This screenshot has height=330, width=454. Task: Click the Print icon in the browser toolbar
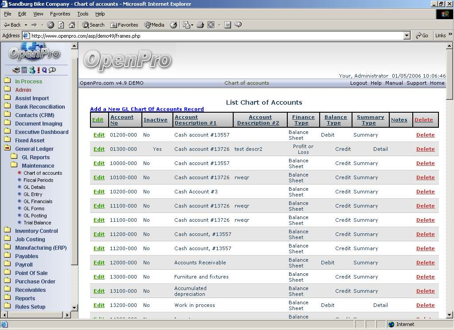click(x=200, y=25)
